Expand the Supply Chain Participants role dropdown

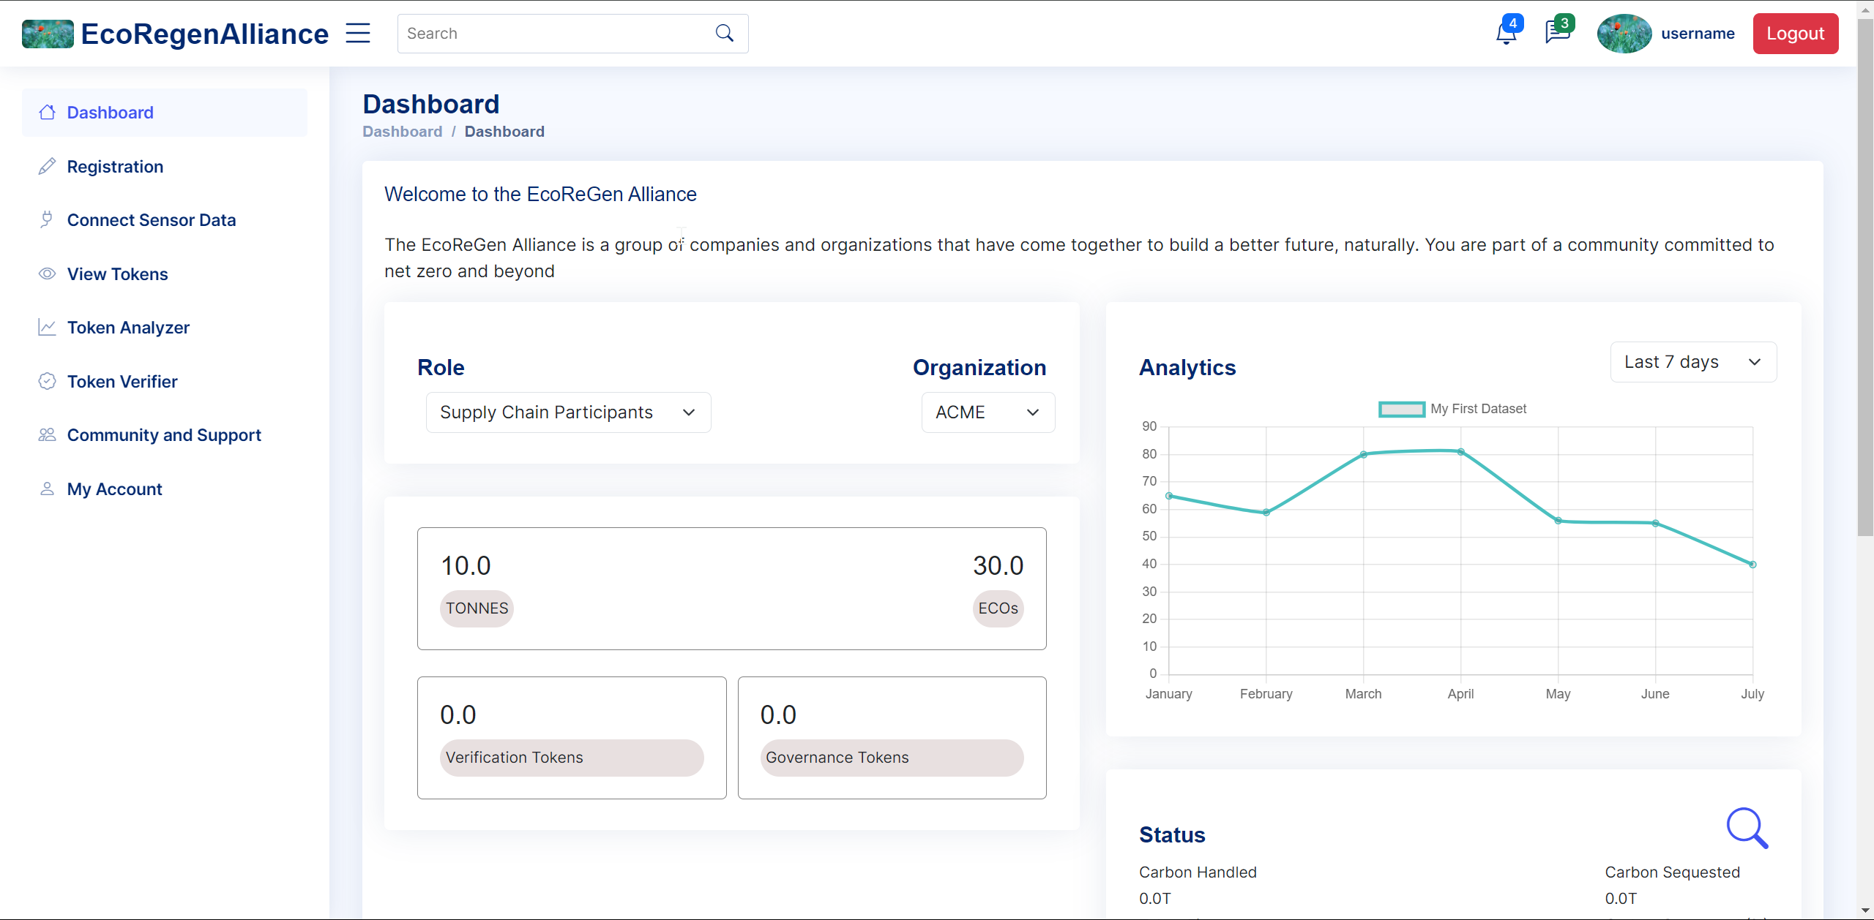click(x=568, y=412)
